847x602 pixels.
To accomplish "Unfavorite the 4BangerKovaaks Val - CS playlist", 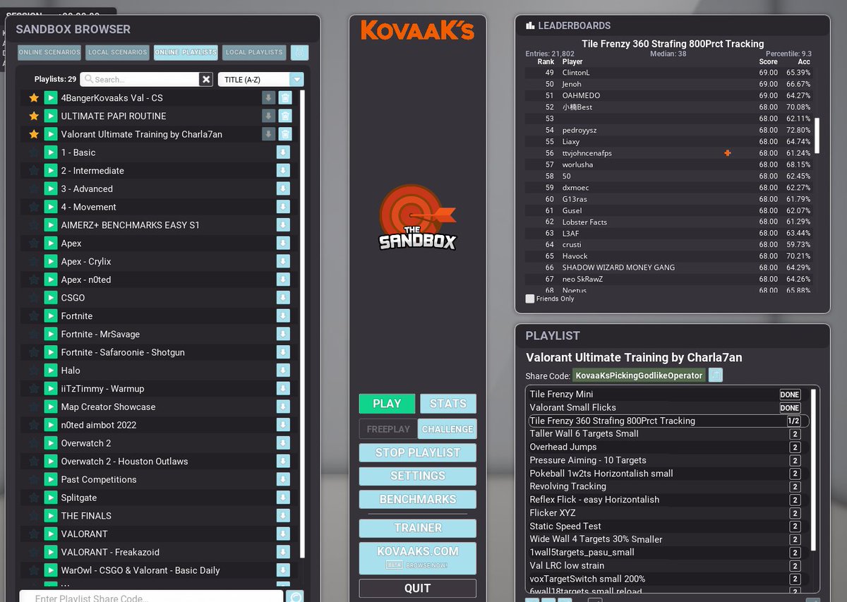I will (x=33, y=98).
